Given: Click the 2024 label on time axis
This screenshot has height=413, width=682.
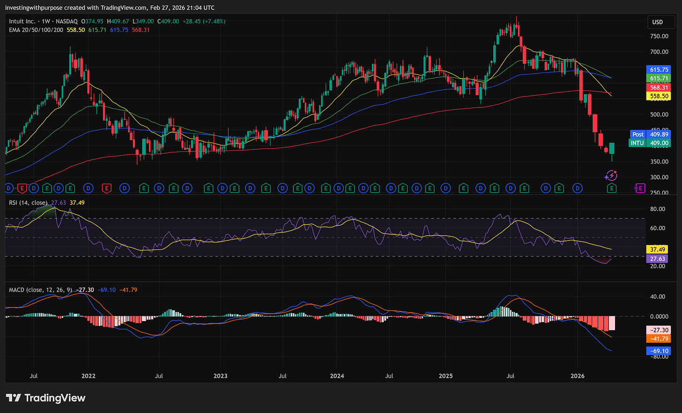Looking at the screenshot, I should tap(337, 376).
